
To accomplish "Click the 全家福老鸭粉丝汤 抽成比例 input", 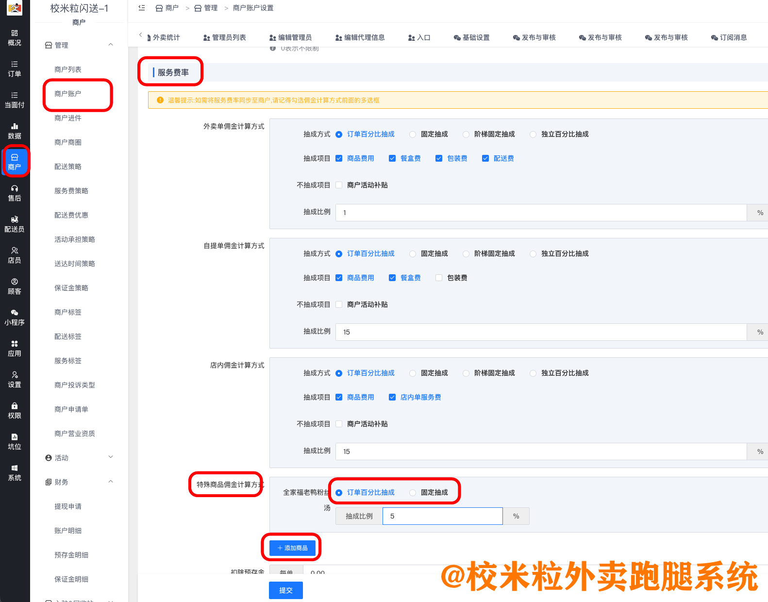I will (443, 516).
